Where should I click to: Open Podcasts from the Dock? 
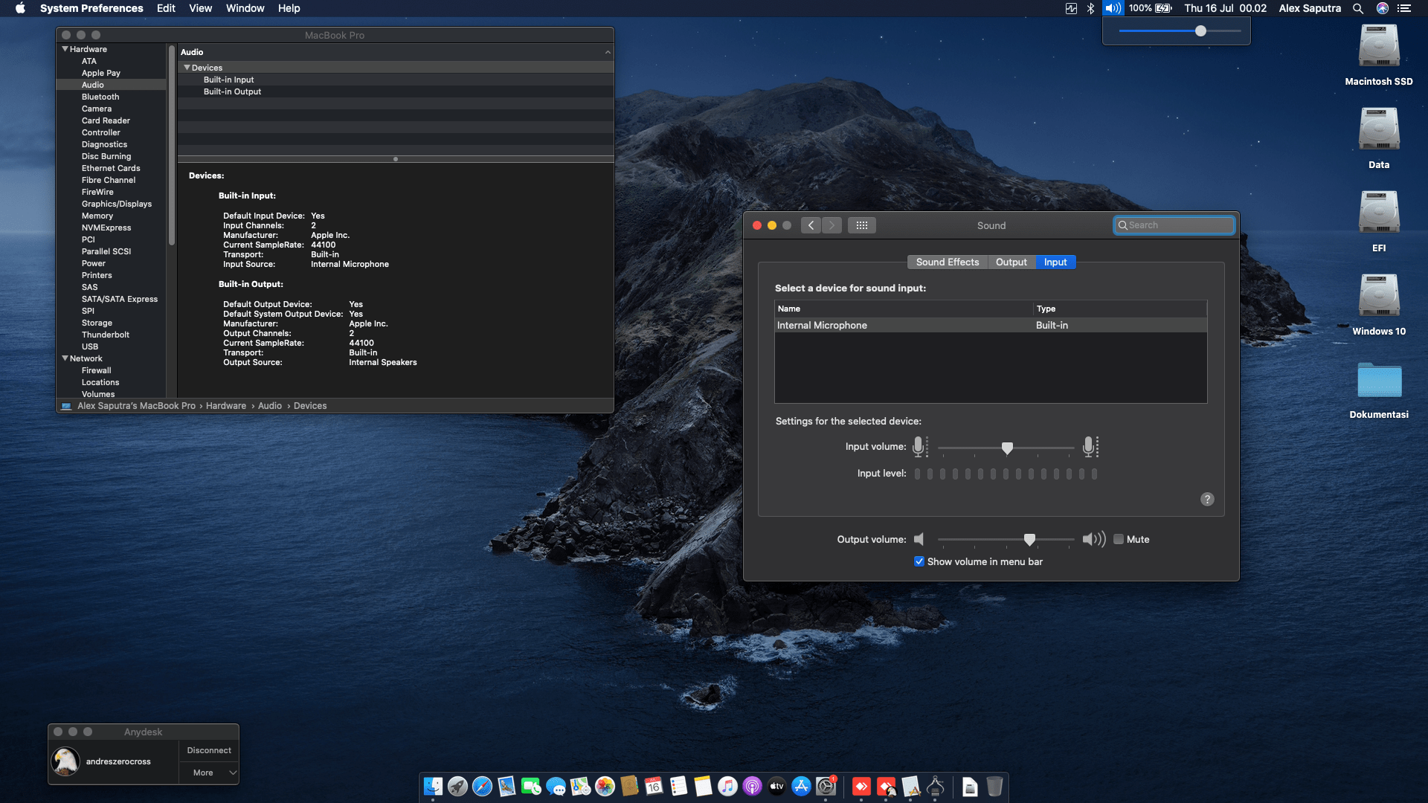pyautogui.click(x=751, y=787)
